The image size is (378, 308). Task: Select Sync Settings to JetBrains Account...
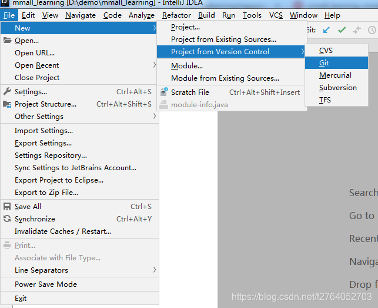click(x=79, y=167)
